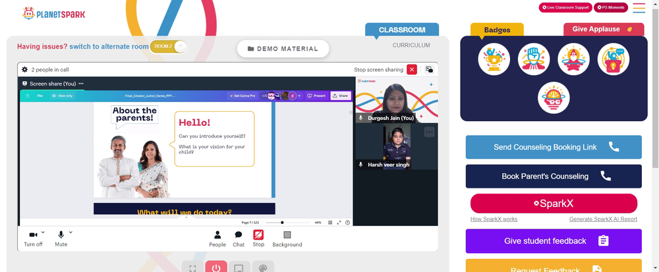Expand microphone options chevron
This screenshot has width=659, height=272.
(x=71, y=232)
